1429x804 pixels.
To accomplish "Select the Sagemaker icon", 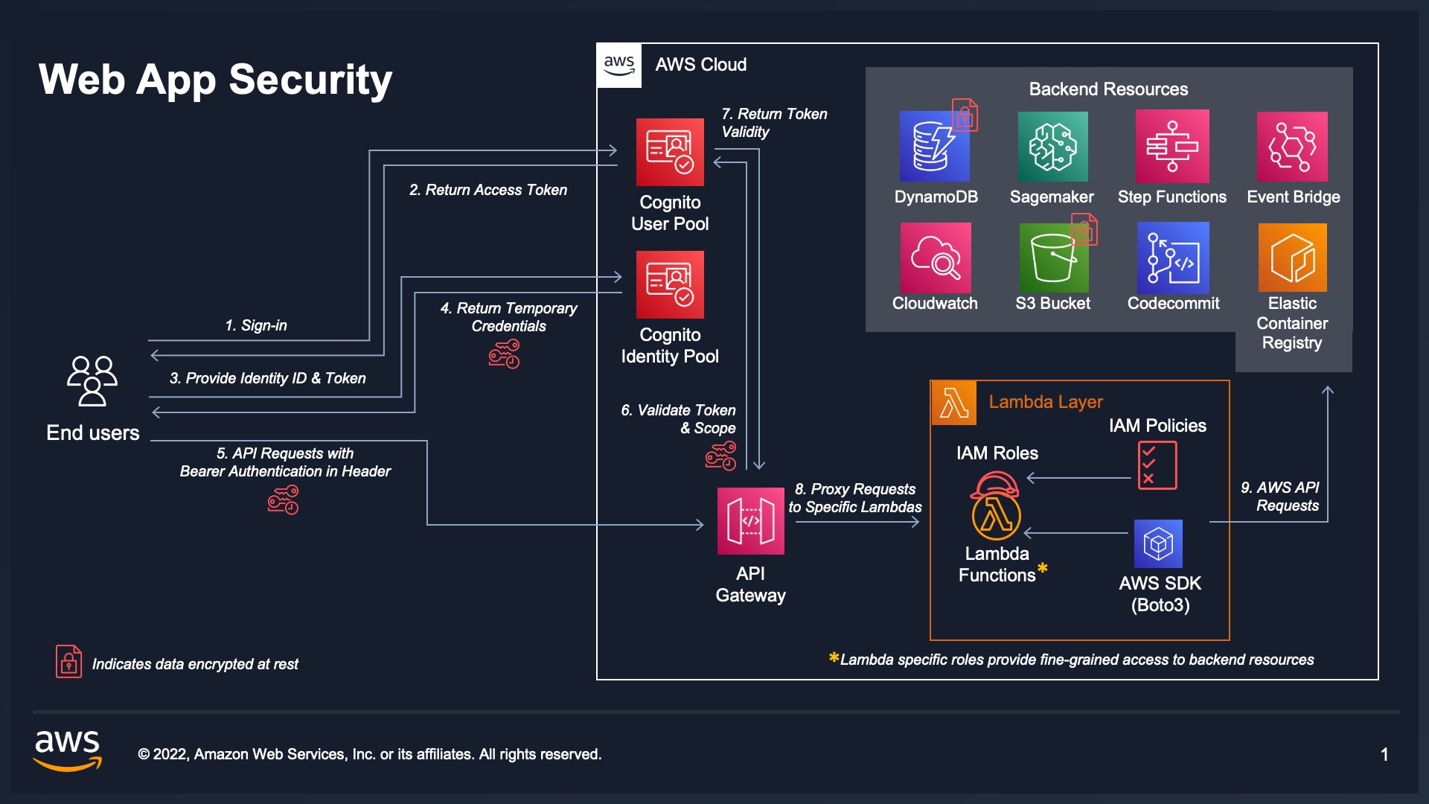I will (1052, 147).
